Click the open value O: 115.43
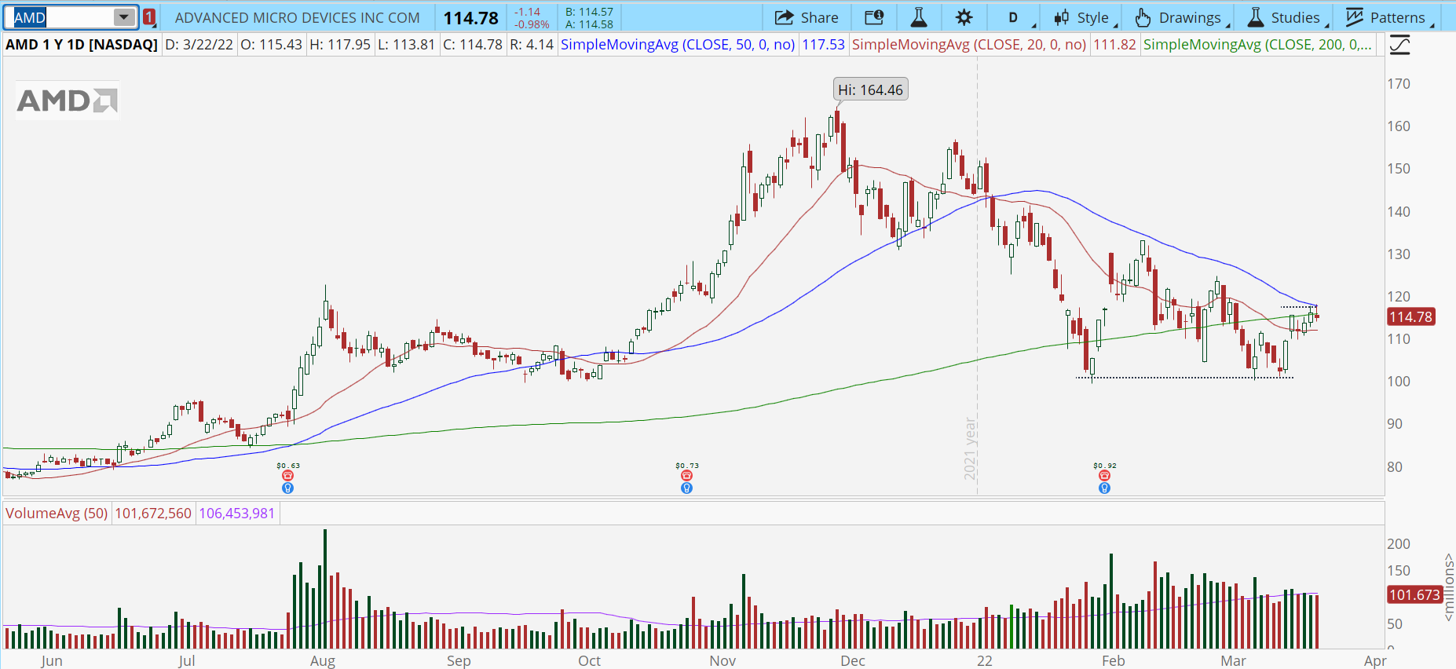The image size is (1456, 669). (x=271, y=45)
